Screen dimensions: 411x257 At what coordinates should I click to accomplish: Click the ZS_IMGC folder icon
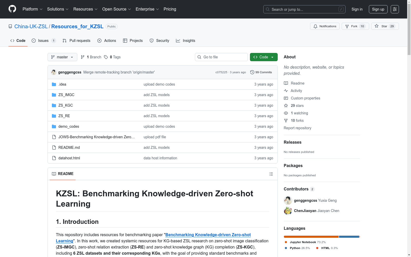[54, 95]
